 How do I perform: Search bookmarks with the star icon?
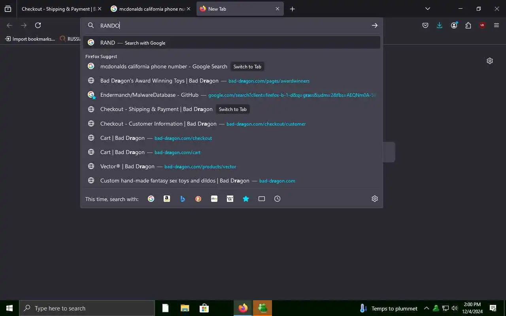click(x=246, y=199)
